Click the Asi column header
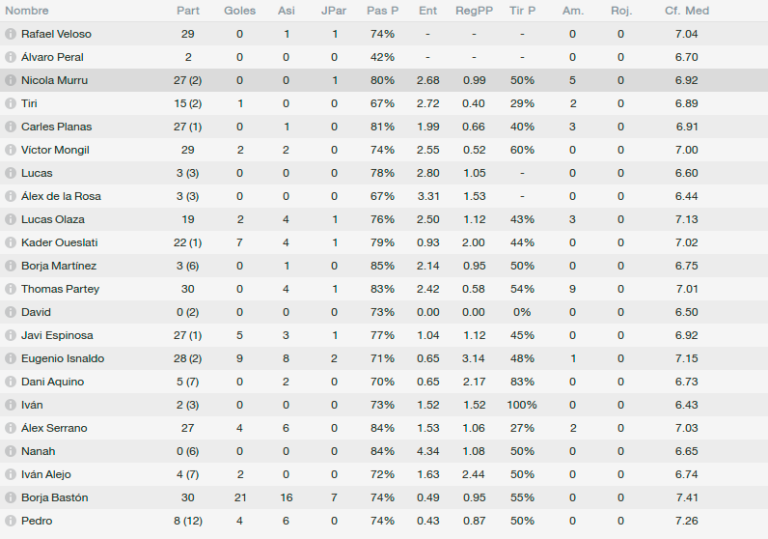768x539 pixels. 286,11
